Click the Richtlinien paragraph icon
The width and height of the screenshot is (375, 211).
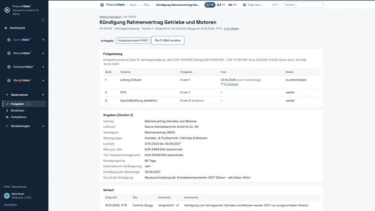pyautogui.click(x=7, y=111)
